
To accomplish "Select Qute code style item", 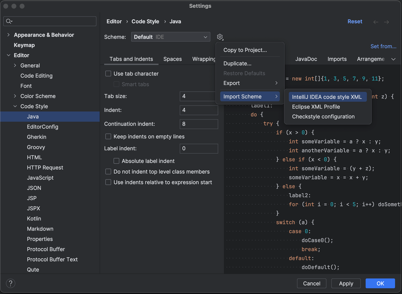I will coord(33,270).
